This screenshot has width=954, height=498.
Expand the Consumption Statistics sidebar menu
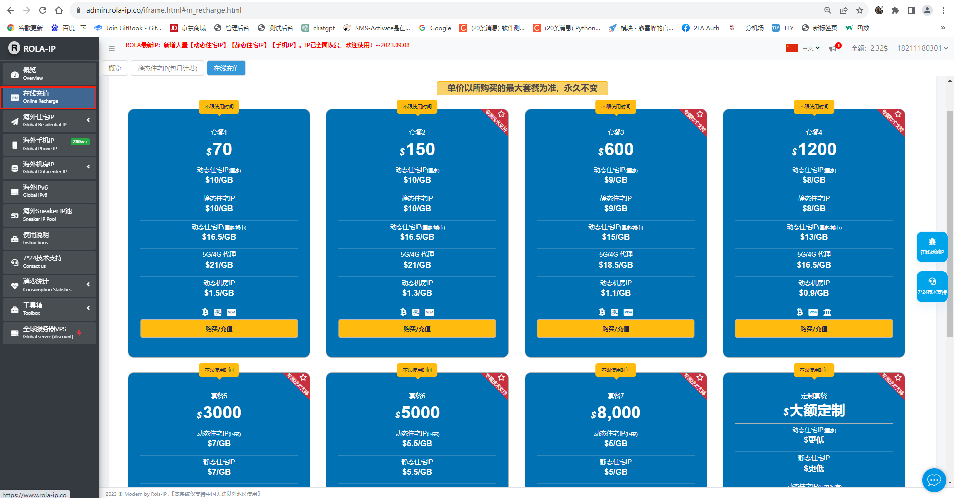pyautogui.click(x=50, y=285)
